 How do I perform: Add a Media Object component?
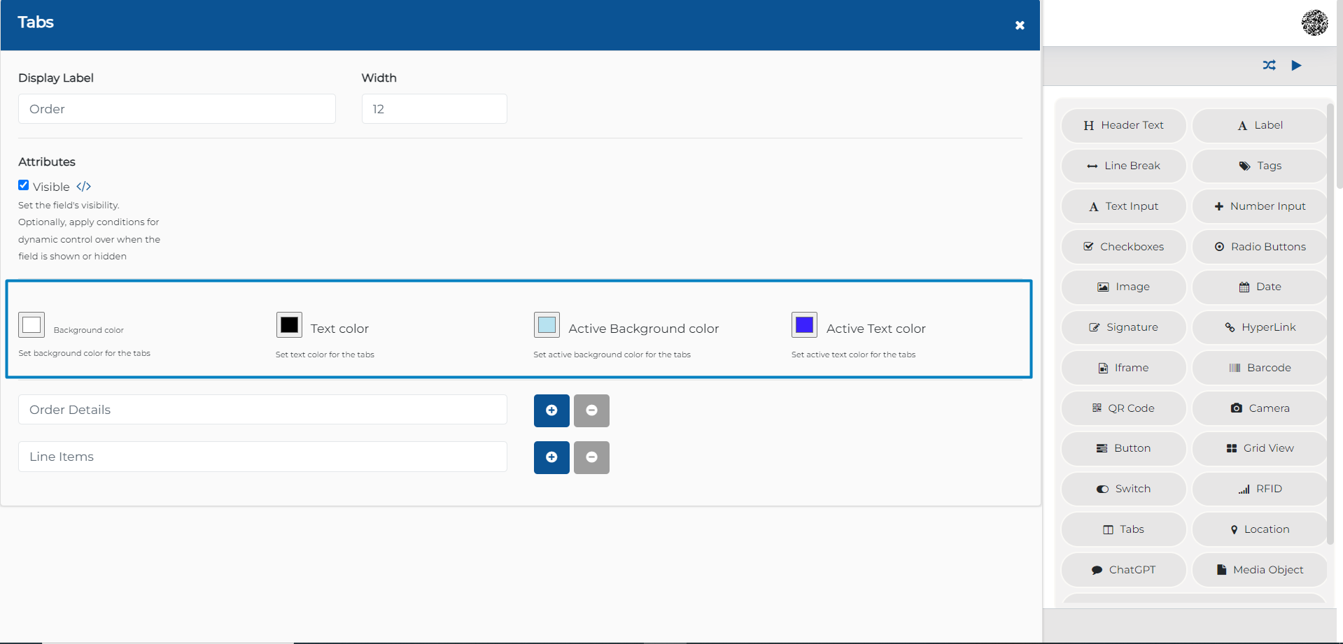coord(1259,570)
